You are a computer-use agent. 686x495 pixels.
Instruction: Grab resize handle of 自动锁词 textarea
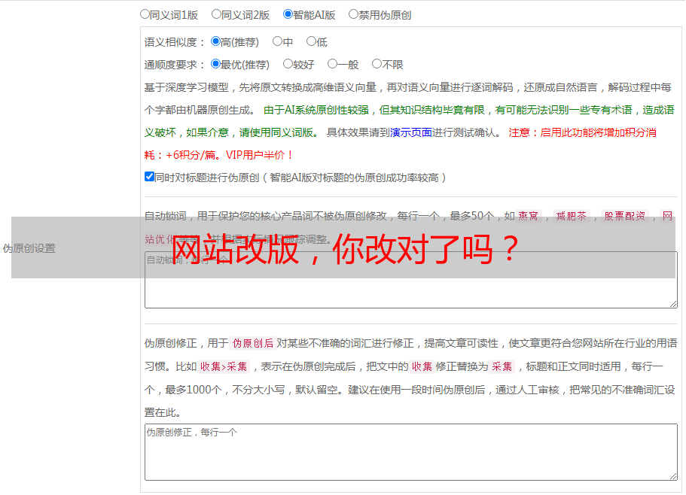click(673, 304)
